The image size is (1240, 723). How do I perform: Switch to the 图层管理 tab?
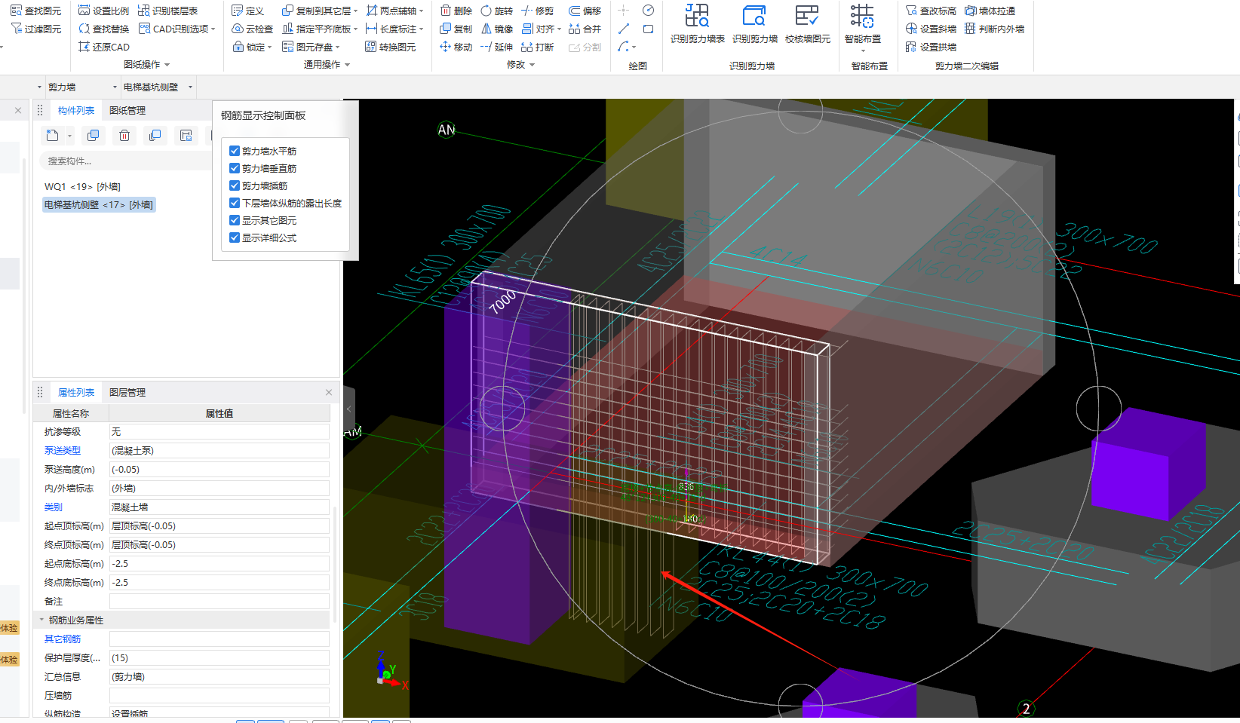click(x=127, y=392)
